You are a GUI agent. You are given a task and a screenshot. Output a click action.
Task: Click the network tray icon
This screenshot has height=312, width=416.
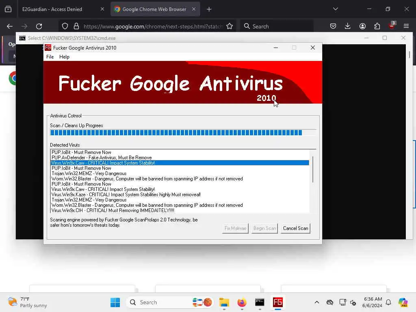click(342, 302)
